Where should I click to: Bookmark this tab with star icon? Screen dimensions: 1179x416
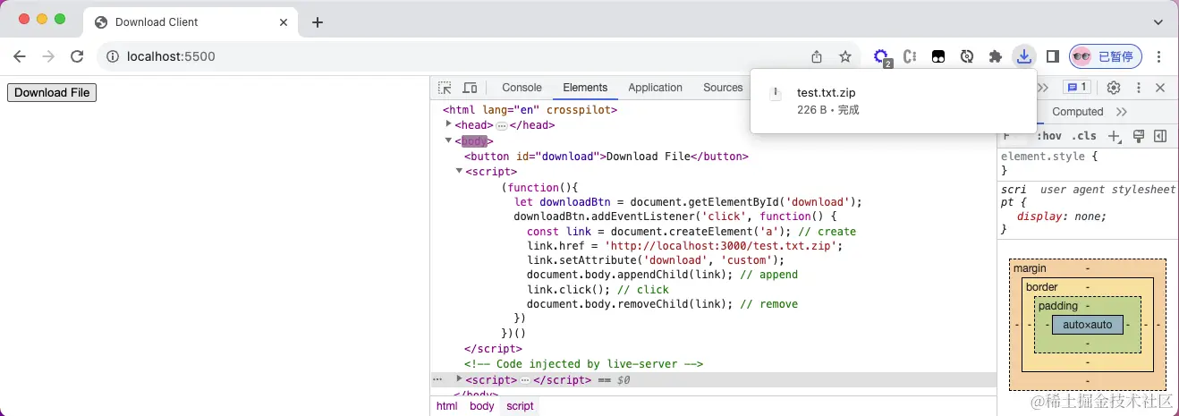[845, 56]
